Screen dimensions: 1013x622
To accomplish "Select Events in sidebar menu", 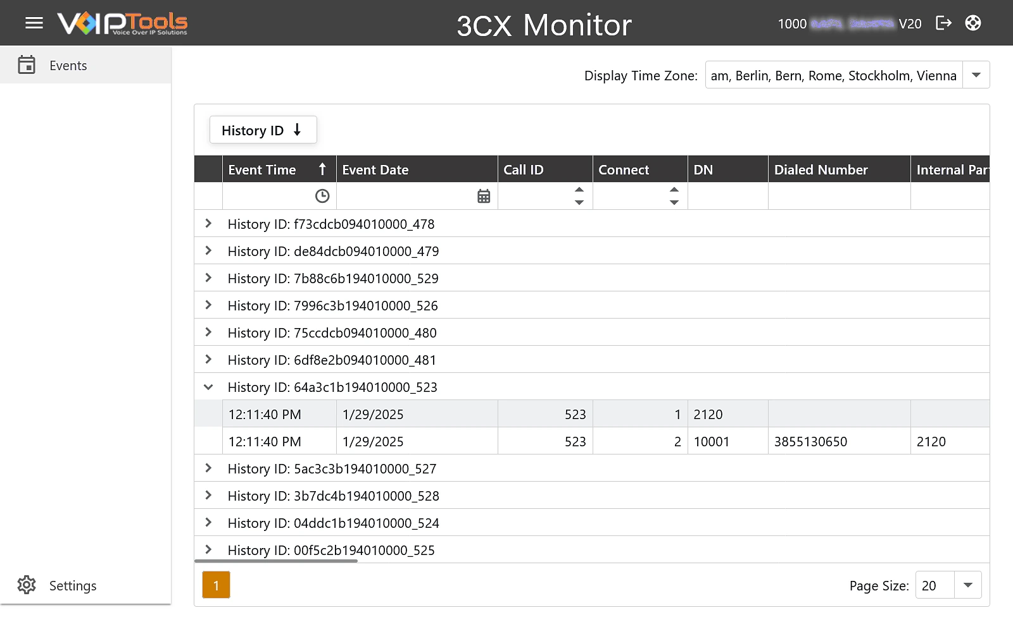I will pos(85,65).
